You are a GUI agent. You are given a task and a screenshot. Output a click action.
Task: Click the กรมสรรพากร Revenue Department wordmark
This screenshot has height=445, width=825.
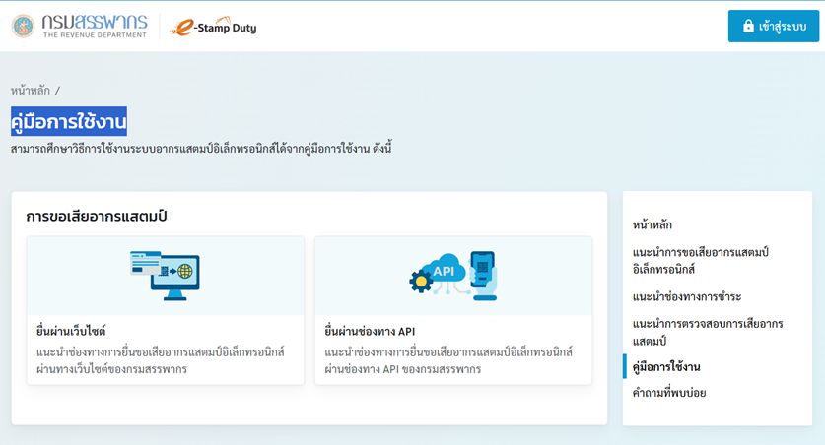coord(95,27)
